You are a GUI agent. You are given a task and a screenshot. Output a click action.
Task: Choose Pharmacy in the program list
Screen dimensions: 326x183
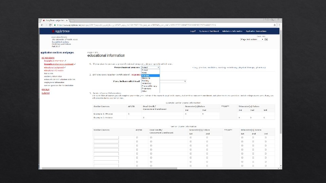pos(150,88)
